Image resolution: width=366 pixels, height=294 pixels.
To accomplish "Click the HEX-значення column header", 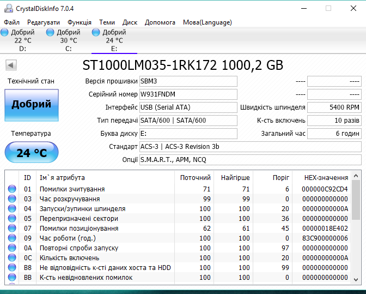I will tap(322, 178).
